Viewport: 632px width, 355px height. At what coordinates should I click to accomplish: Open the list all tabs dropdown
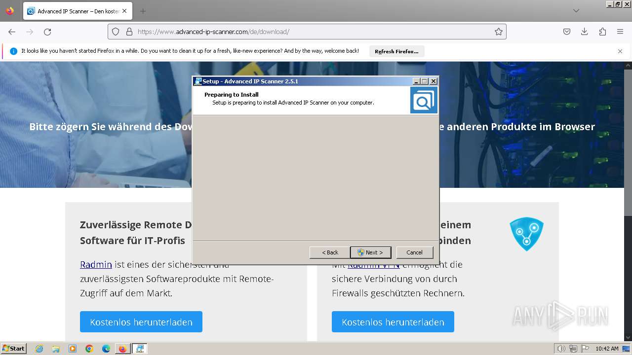click(576, 11)
